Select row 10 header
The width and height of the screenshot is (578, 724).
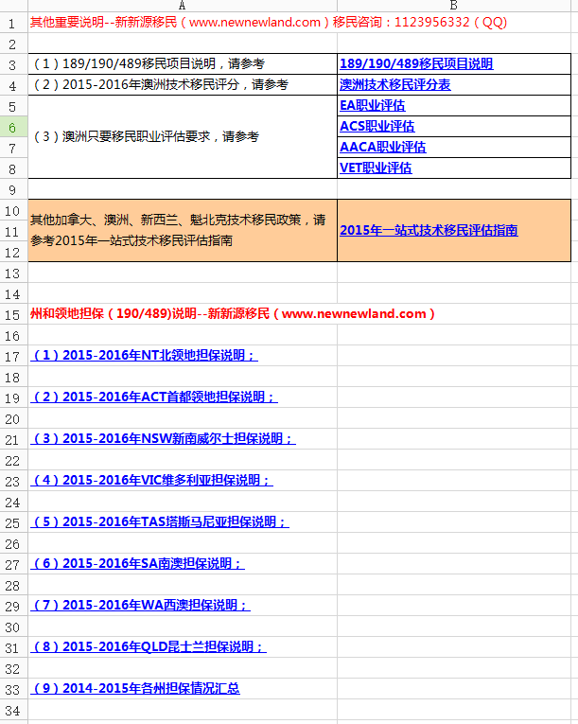(13, 211)
